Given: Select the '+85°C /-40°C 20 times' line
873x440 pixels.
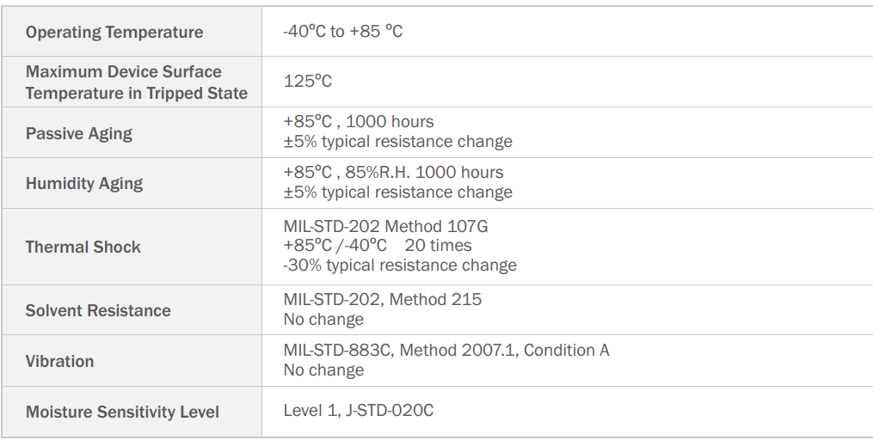Looking at the screenshot, I should 378,246.
